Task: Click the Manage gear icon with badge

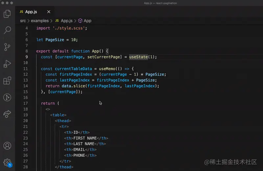Action: click(x=7, y=162)
